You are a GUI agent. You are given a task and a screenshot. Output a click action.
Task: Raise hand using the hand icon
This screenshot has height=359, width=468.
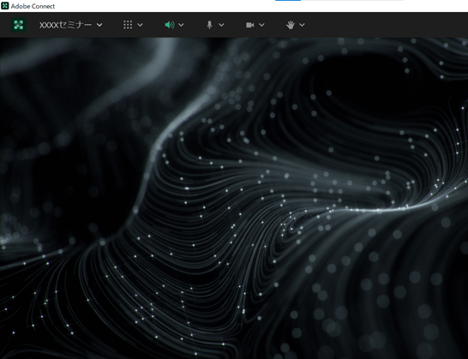coord(290,25)
